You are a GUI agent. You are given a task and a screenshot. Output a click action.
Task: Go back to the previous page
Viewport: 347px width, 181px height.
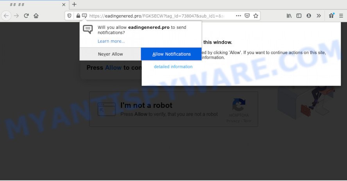pyautogui.click(x=6, y=16)
